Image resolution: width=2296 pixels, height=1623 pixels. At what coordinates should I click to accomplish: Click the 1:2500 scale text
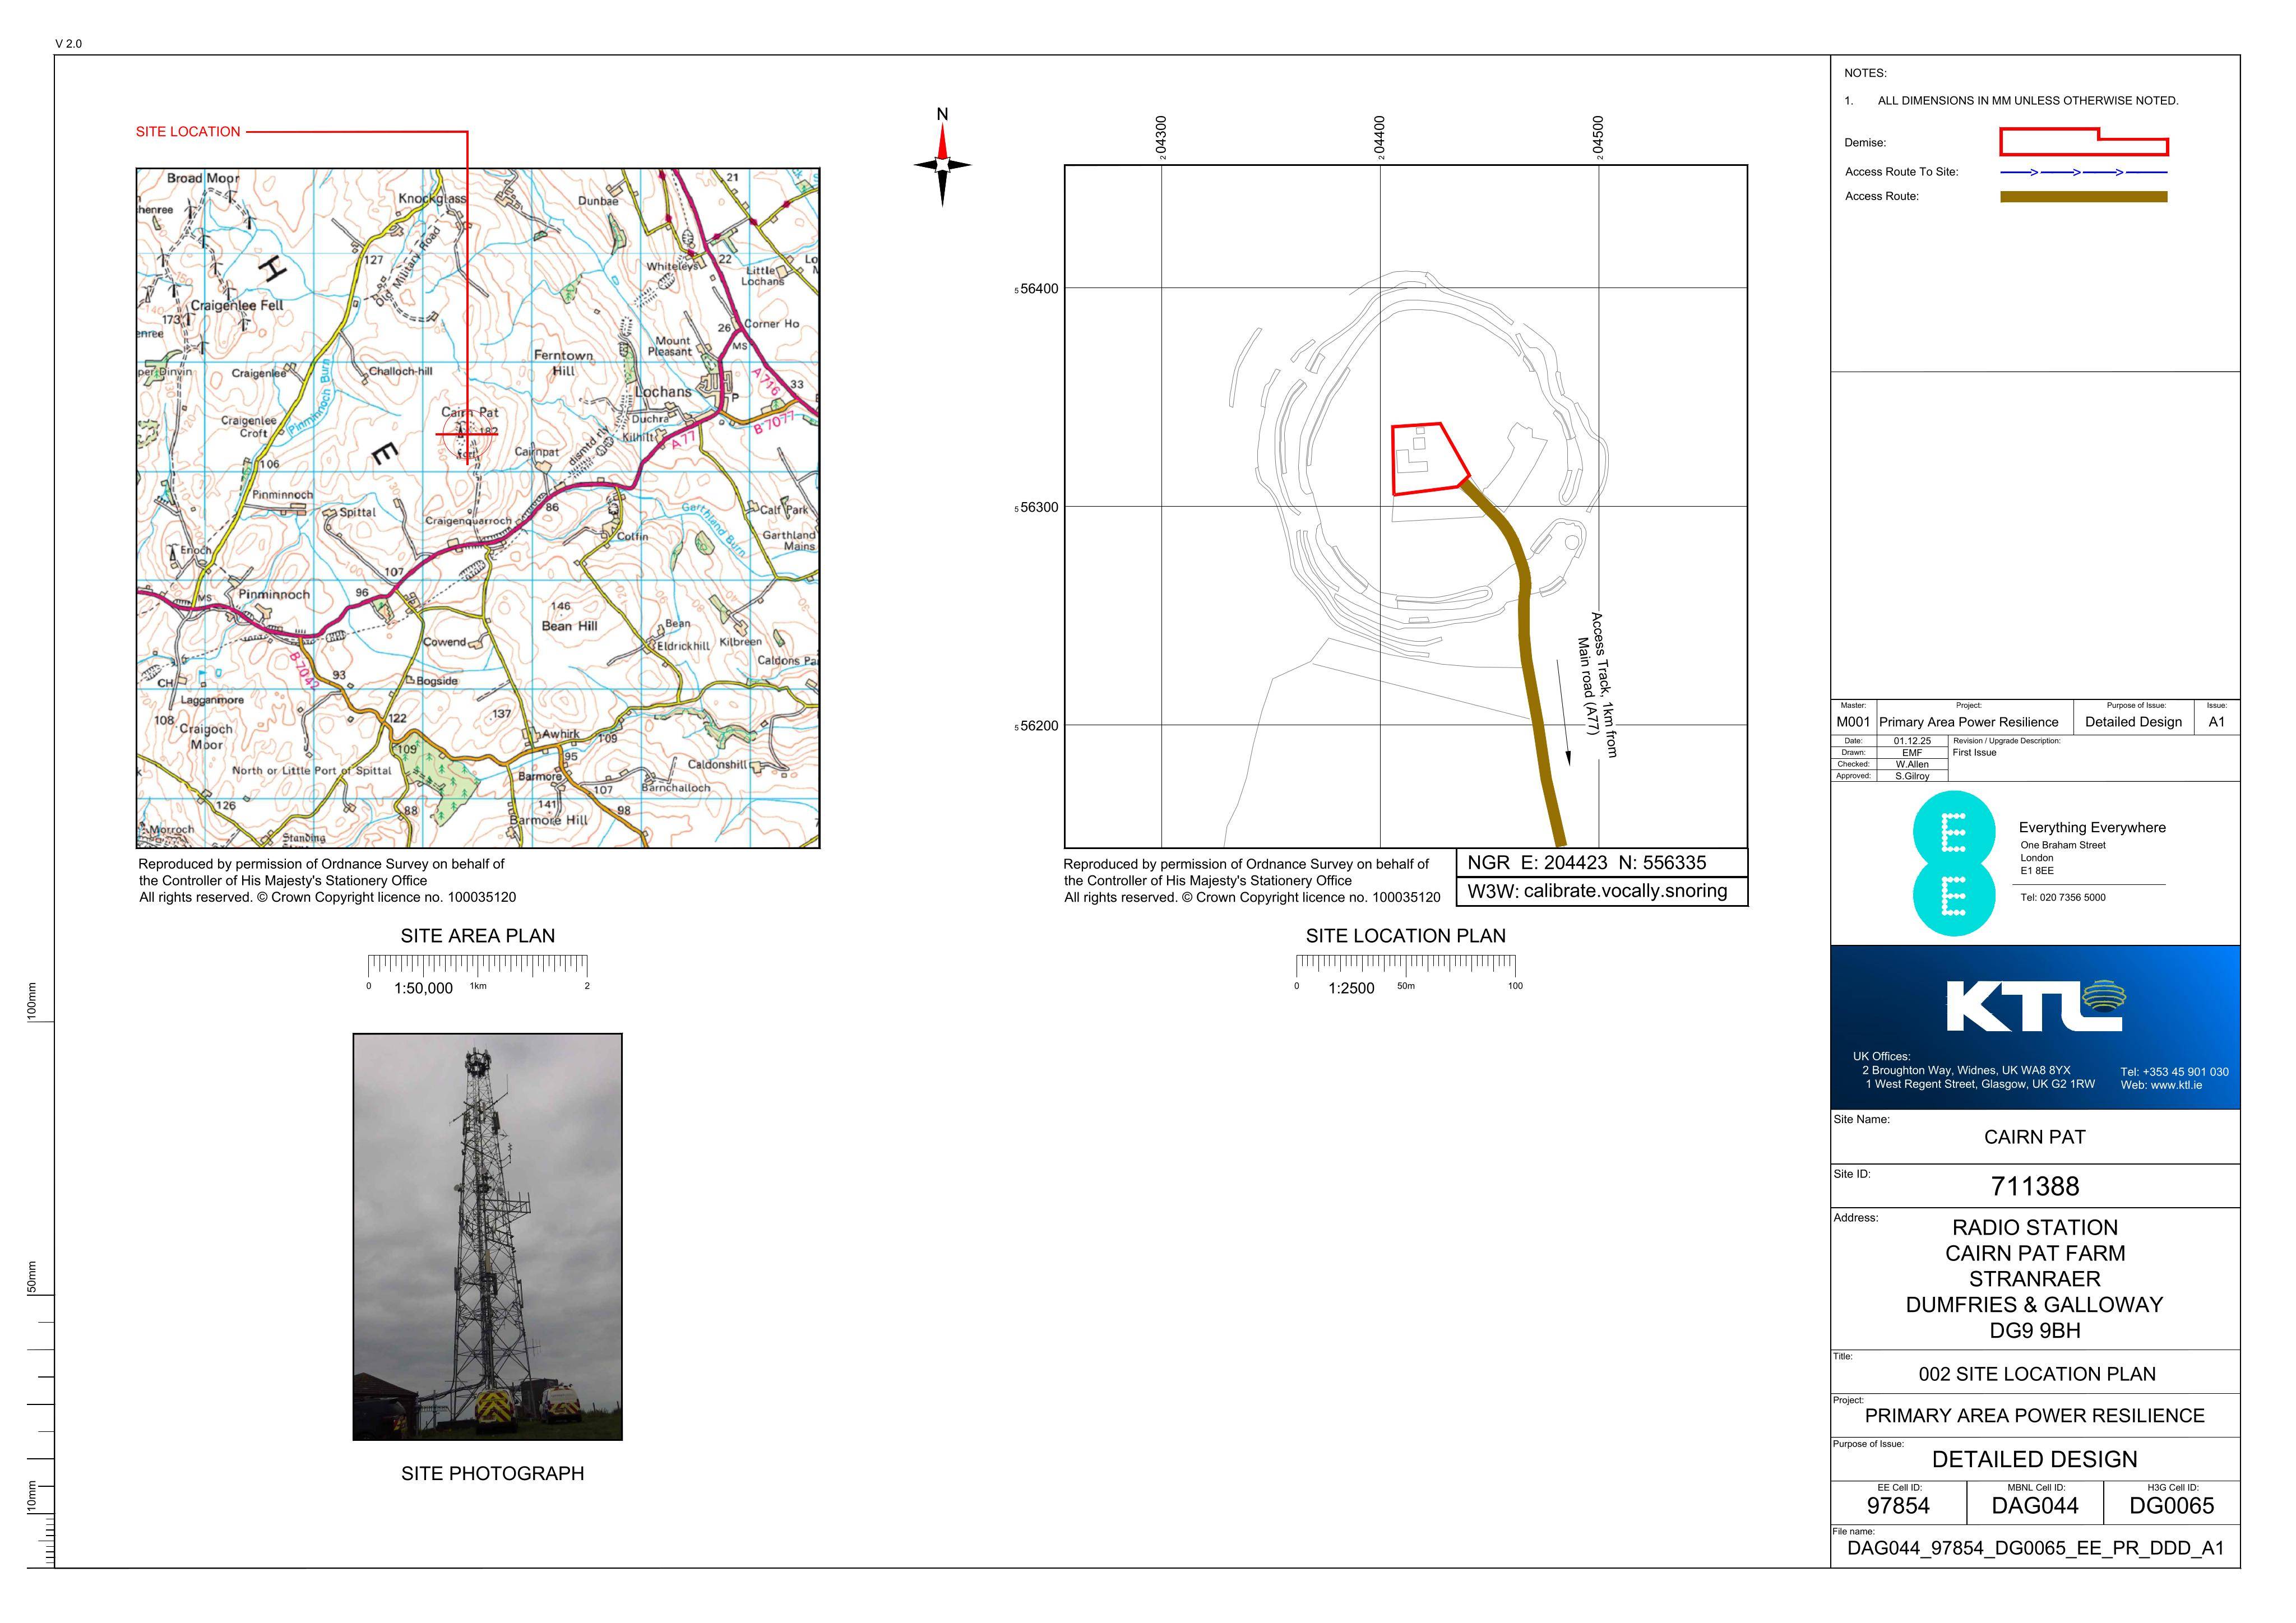[1351, 988]
